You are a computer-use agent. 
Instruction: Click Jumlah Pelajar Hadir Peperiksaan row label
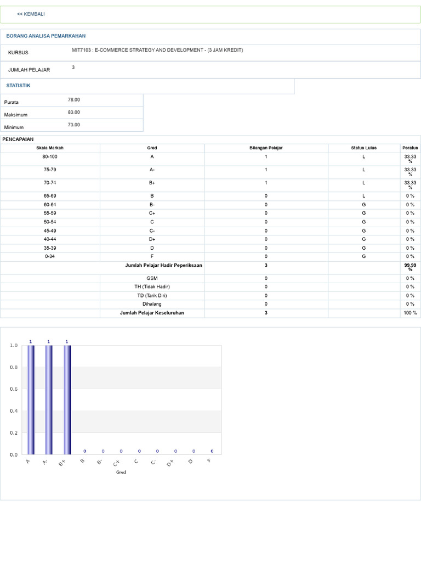pos(163,265)
